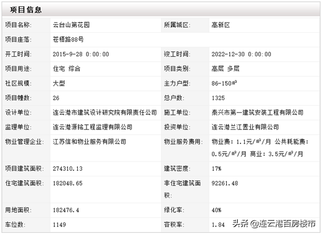This screenshot has height=234, width=322.
Task: Click the 项目类别 label
Action: click(177, 69)
